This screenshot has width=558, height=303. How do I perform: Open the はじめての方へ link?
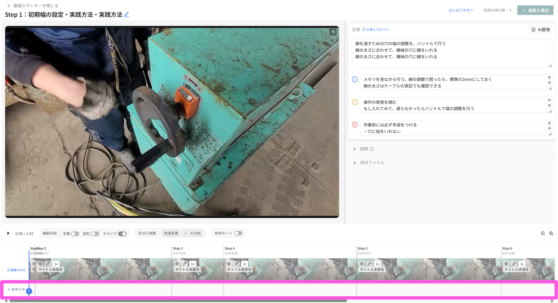(461, 10)
